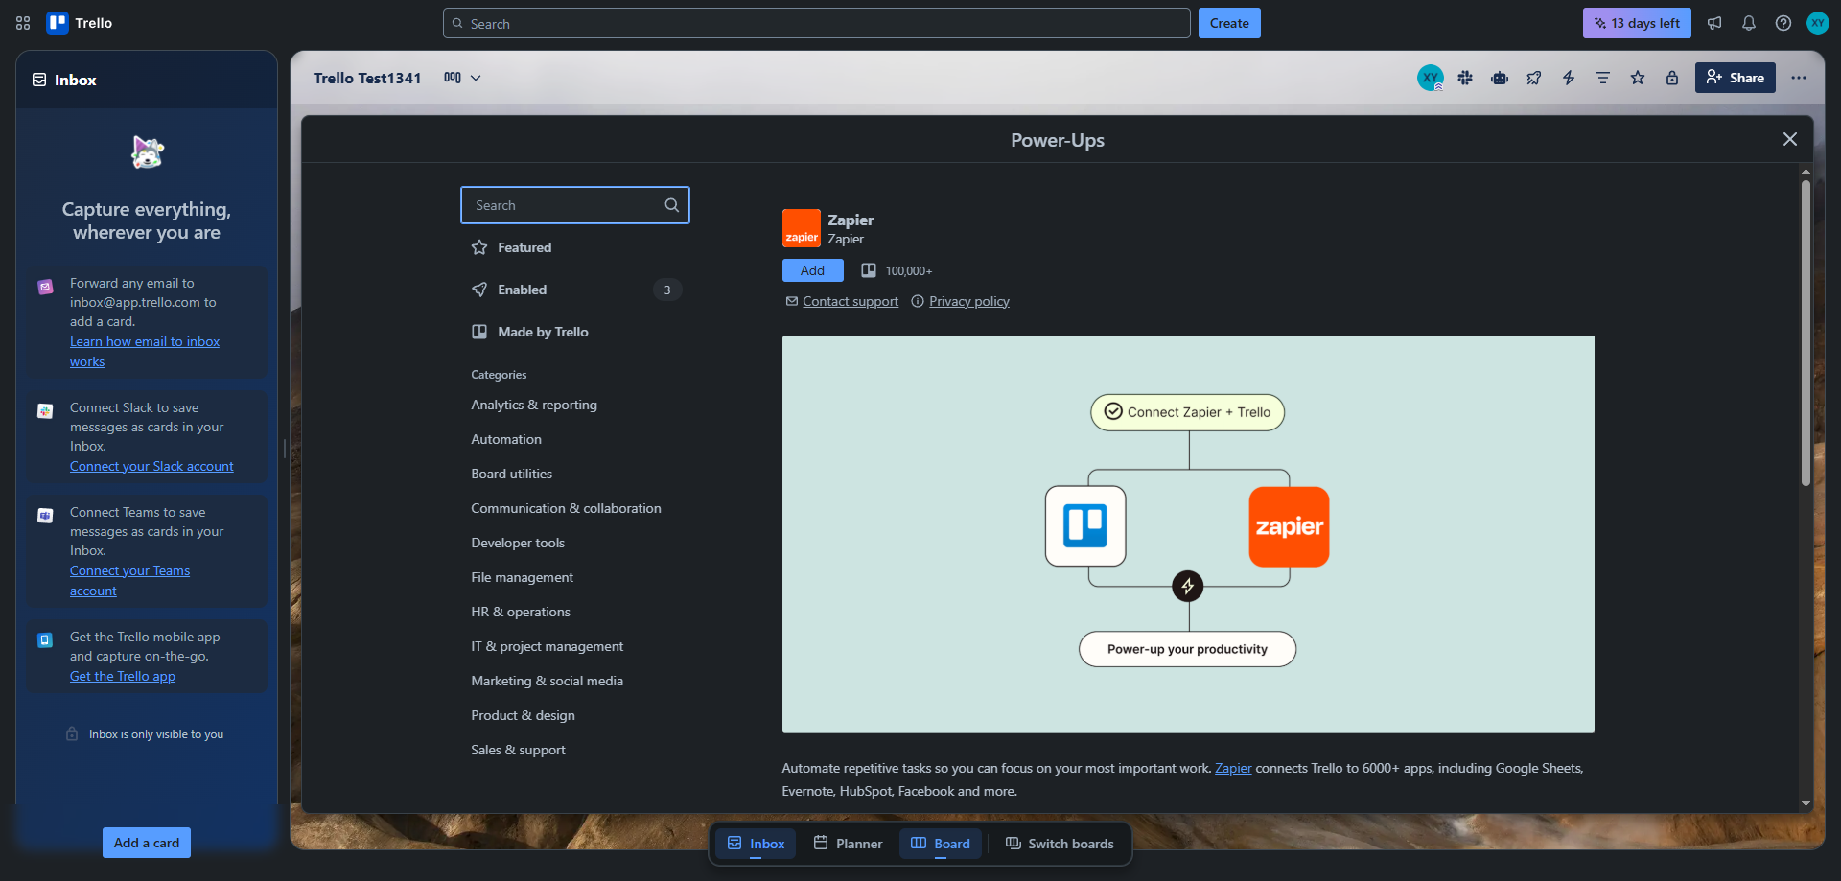Open IT & project management category
The width and height of the screenshot is (1841, 881).
coord(548,646)
